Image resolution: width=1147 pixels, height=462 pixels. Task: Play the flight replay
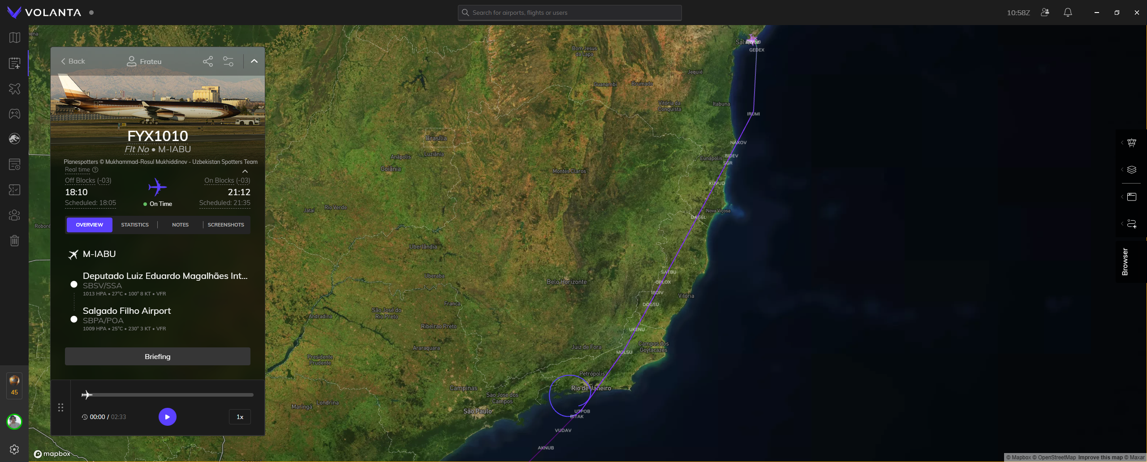[x=167, y=417]
